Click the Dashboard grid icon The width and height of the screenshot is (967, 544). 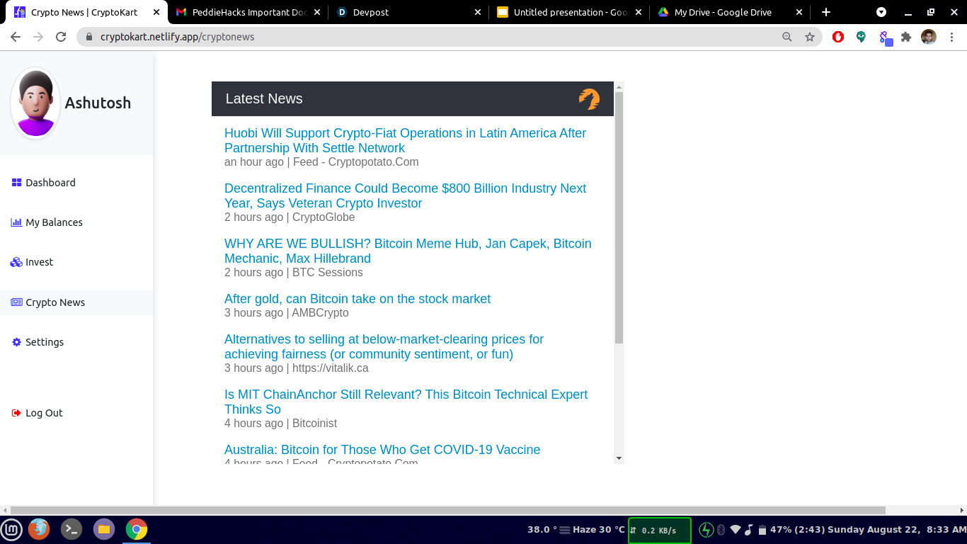[x=17, y=183]
